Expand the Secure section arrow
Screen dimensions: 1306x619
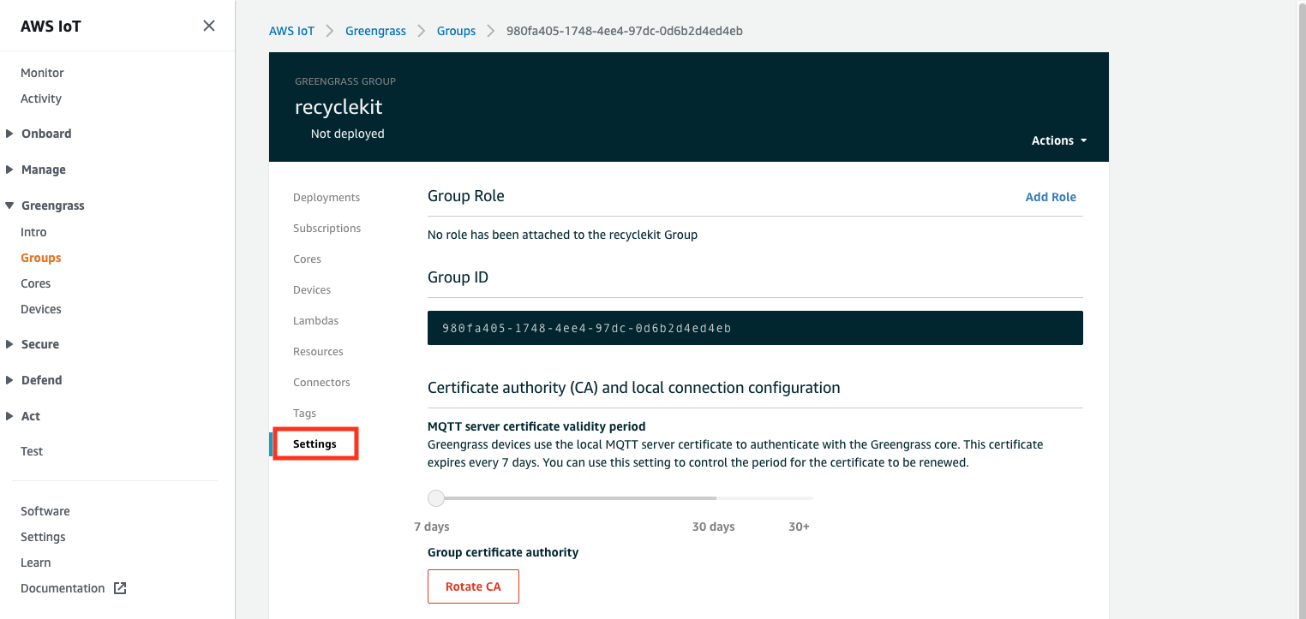pyautogui.click(x=9, y=344)
